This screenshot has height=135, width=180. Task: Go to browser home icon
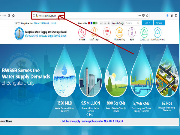(x=13, y=16)
